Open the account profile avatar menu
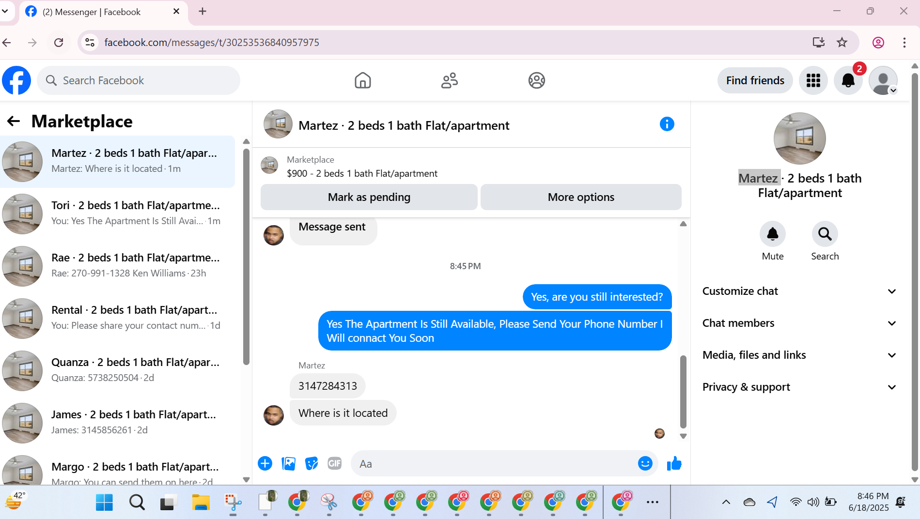This screenshot has height=519, width=920. click(883, 80)
